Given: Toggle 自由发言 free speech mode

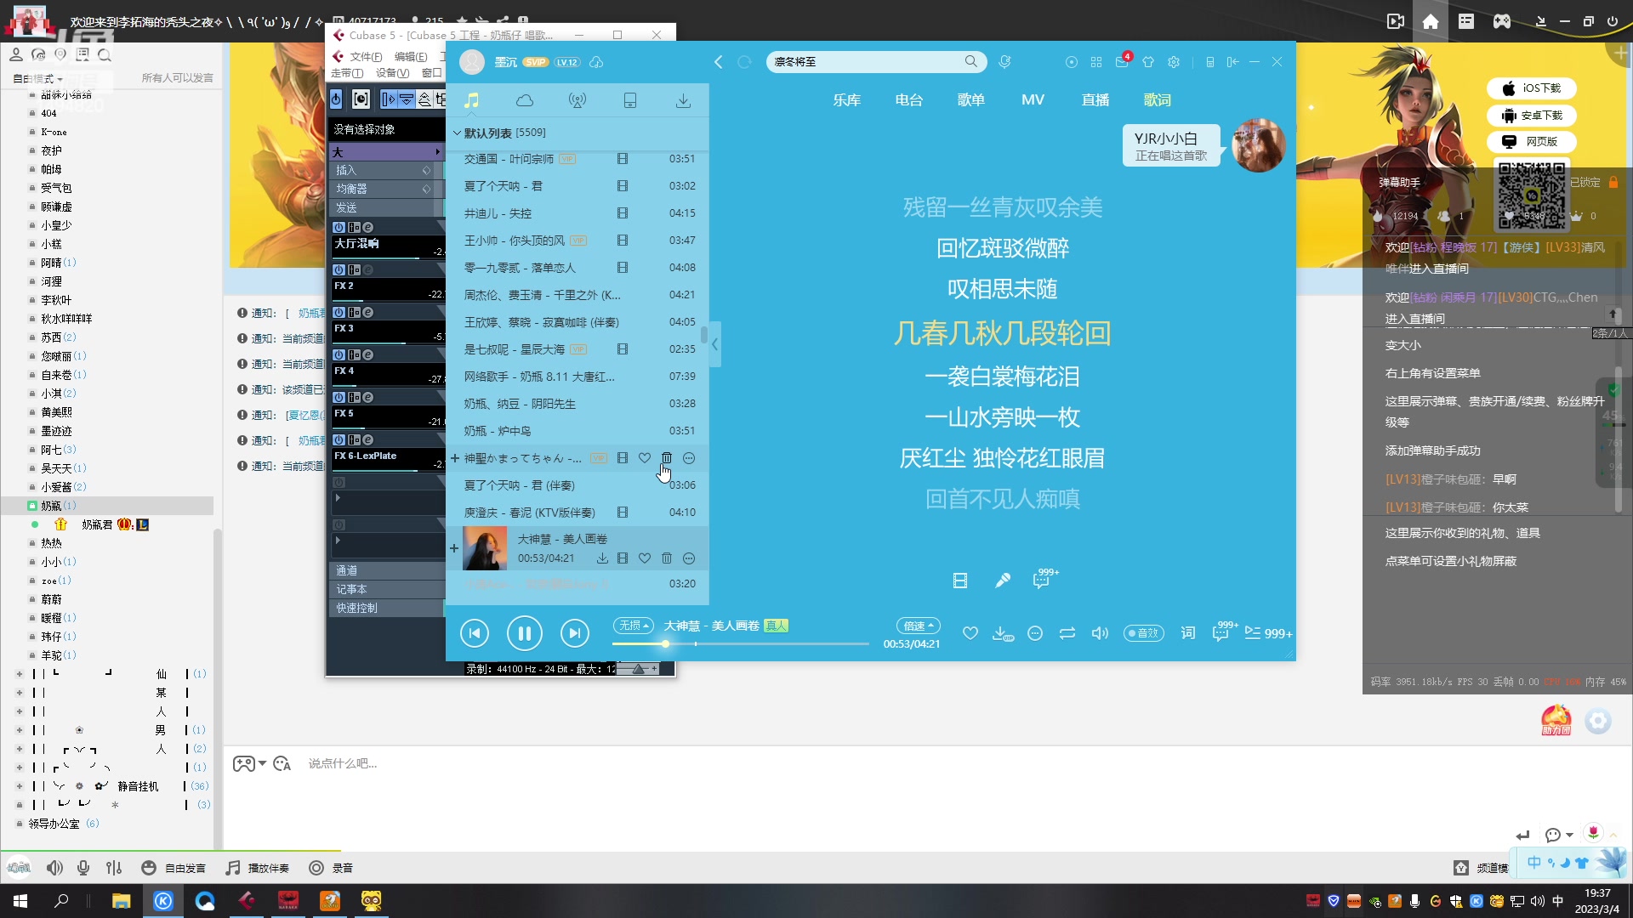Looking at the screenshot, I should point(174,868).
